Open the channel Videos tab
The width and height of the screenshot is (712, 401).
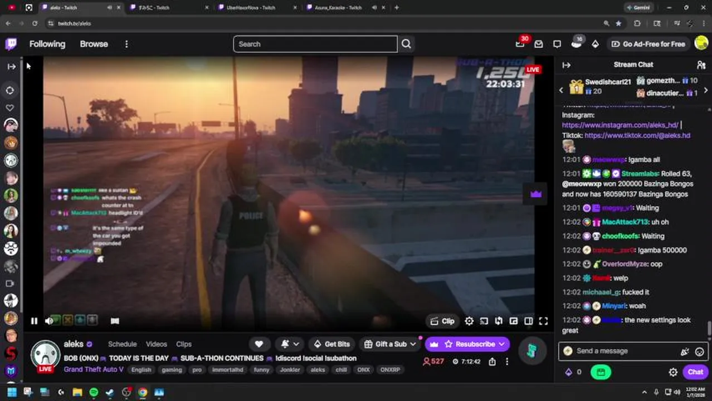(157, 344)
